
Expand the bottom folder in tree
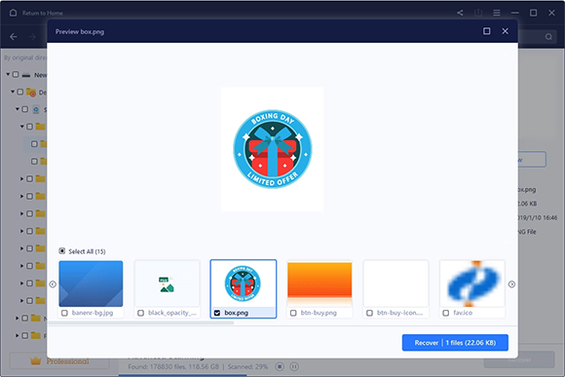pyautogui.click(x=17, y=335)
